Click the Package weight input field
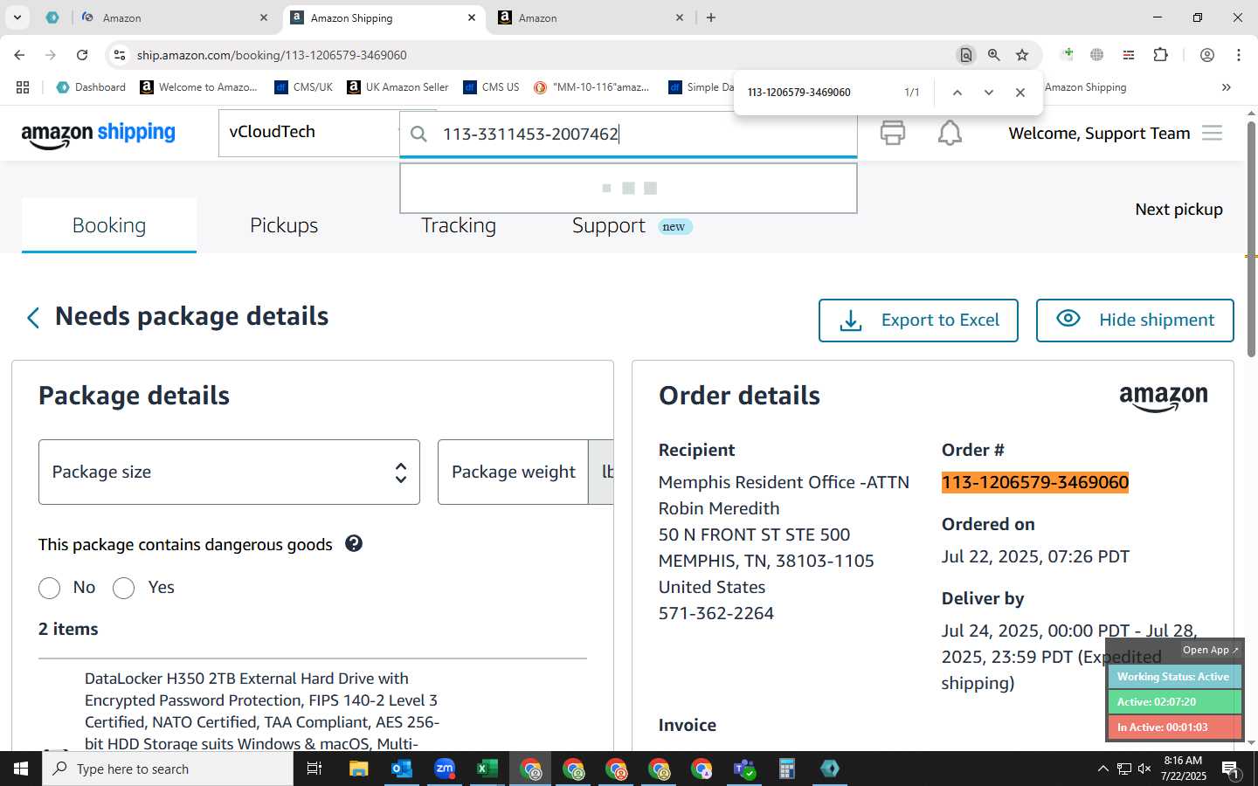Screen dimensions: 1258x786 [x=514, y=472]
